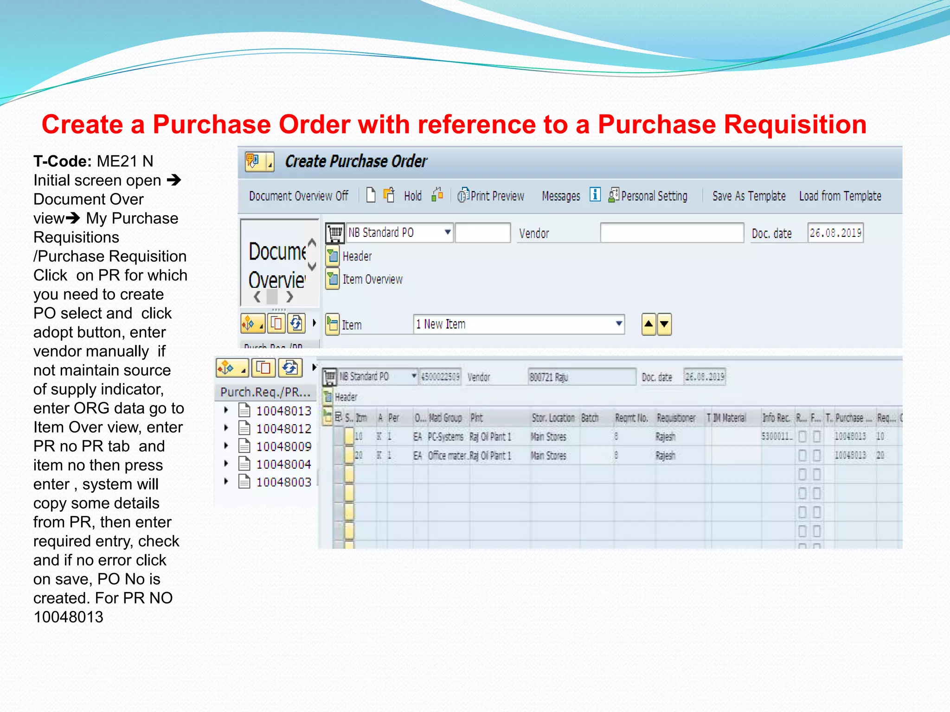This screenshot has height=712, width=950.
Task: Click the Personal Setting icon
Action: click(x=614, y=195)
